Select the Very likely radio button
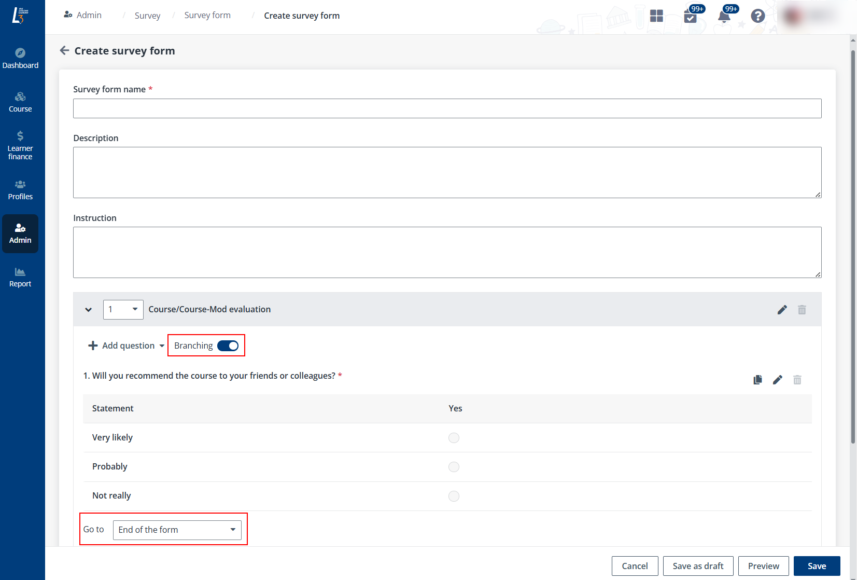This screenshot has height=580, width=857. (454, 438)
